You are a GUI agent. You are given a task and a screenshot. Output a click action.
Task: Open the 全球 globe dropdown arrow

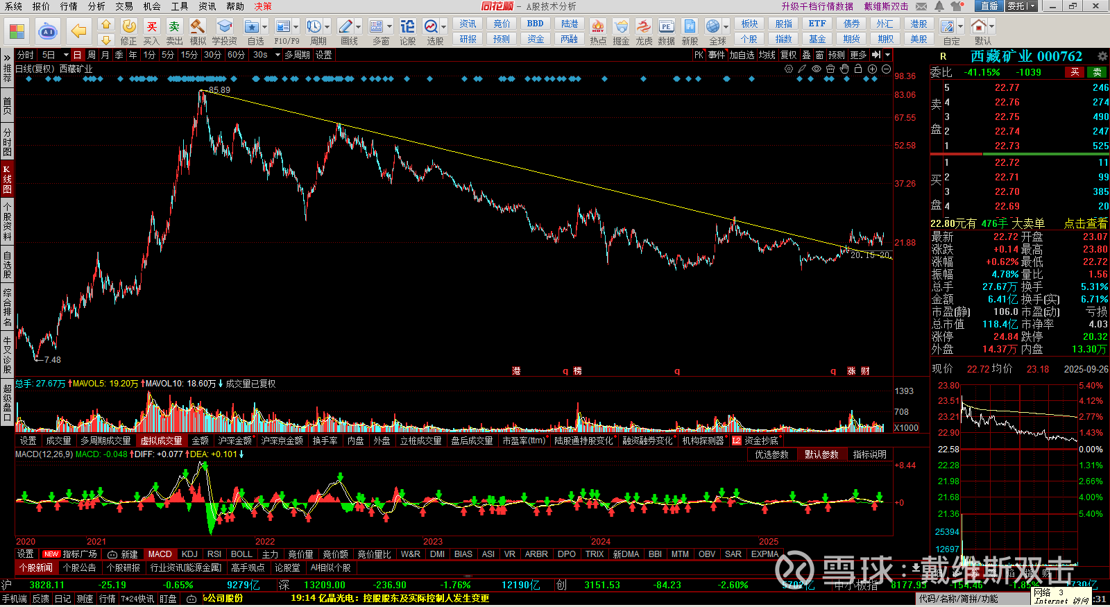(x=726, y=26)
